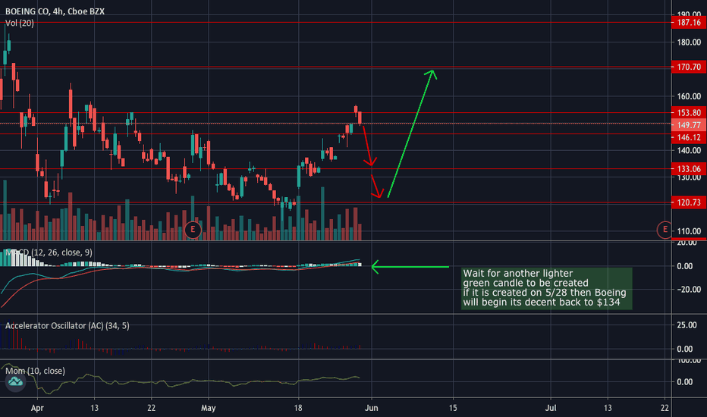Click the '18' date label on the time axis
707x417 pixels.
point(298,408)
